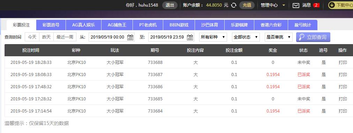Click the balance refresh icon

coord(234,5)
